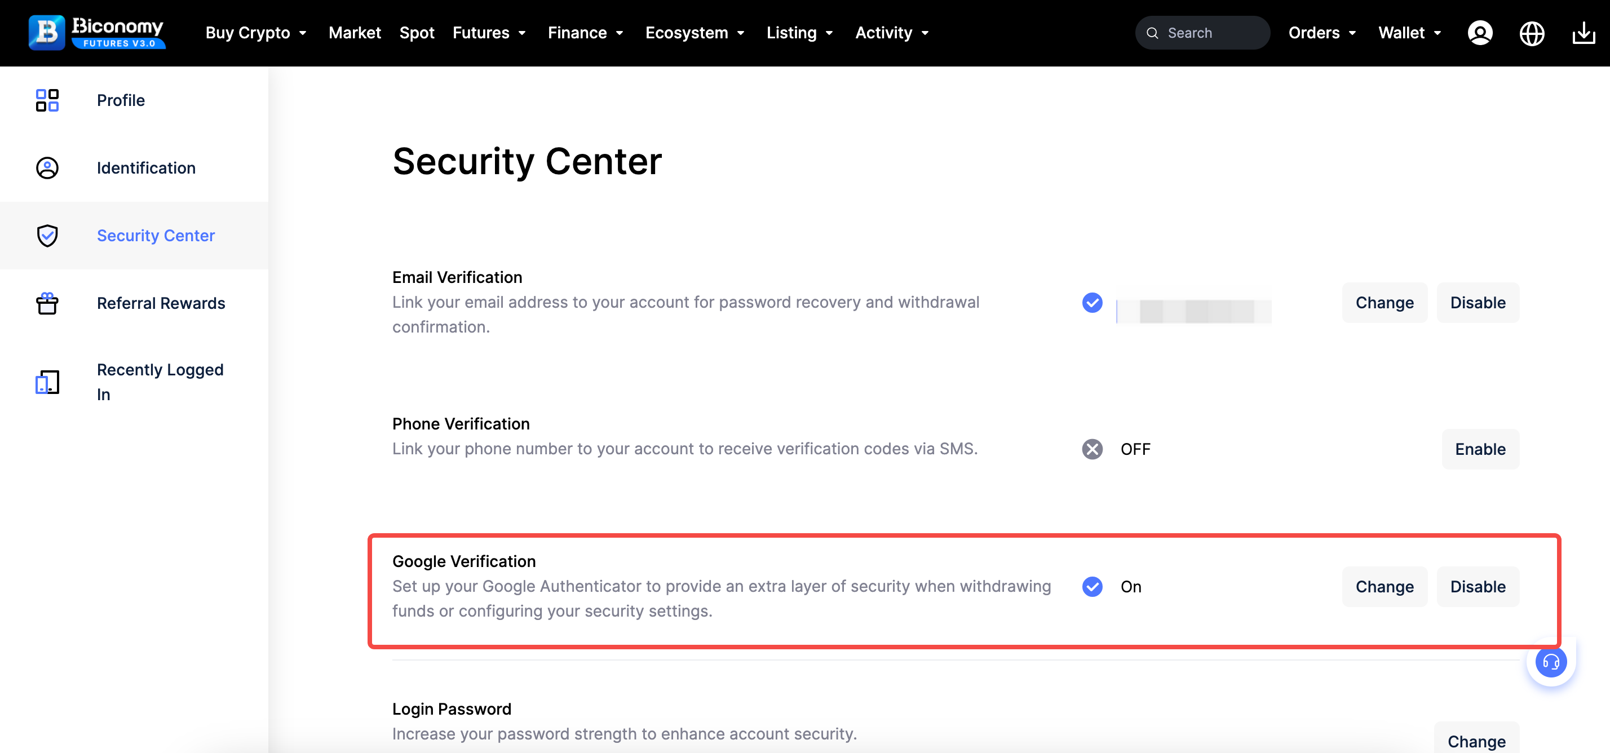
Task: Enable Phone Verification
Action: pyautogui.click(x=1480, y=449)
